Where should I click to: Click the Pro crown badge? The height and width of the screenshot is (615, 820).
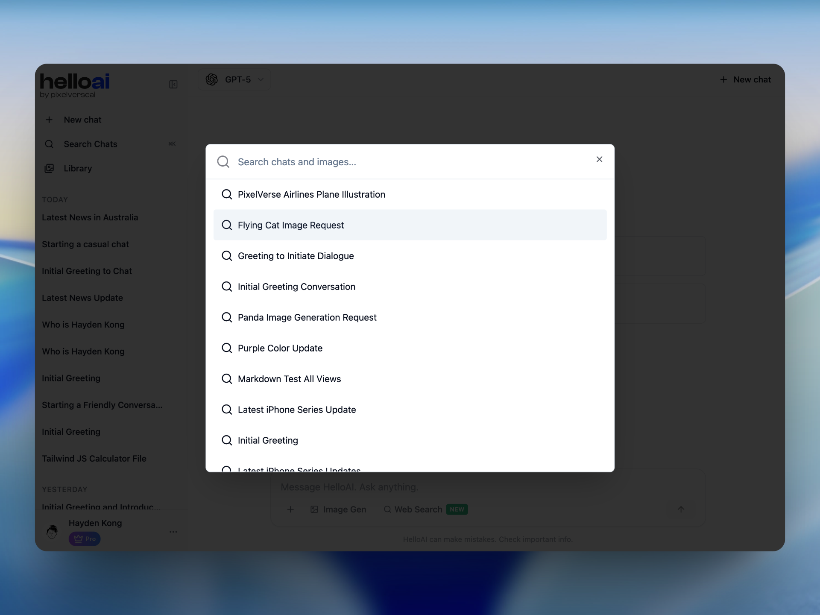(x=85, y=539)
